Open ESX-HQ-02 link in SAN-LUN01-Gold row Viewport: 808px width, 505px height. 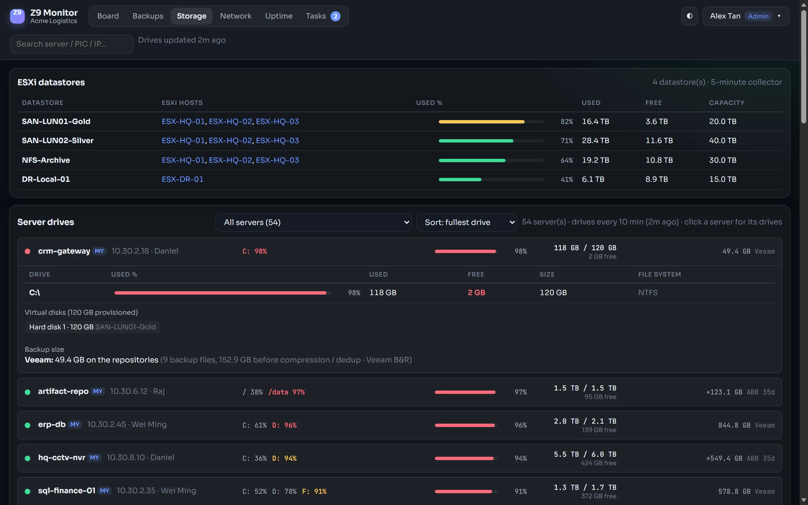230,122
